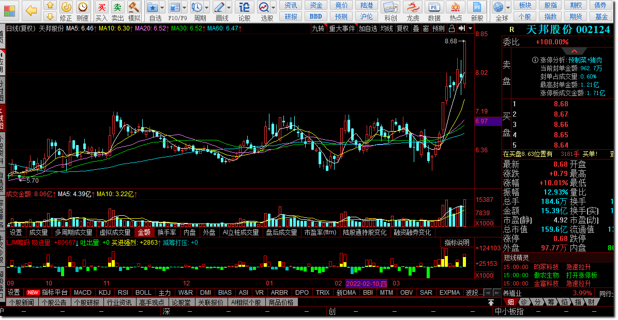Open the colorful grid main menu icon

(9, 10)
